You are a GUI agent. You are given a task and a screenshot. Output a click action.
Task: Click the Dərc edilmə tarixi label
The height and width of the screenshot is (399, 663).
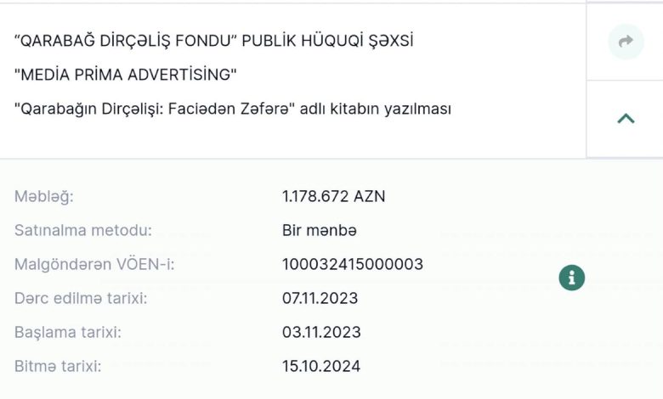(x=81, y=299)
